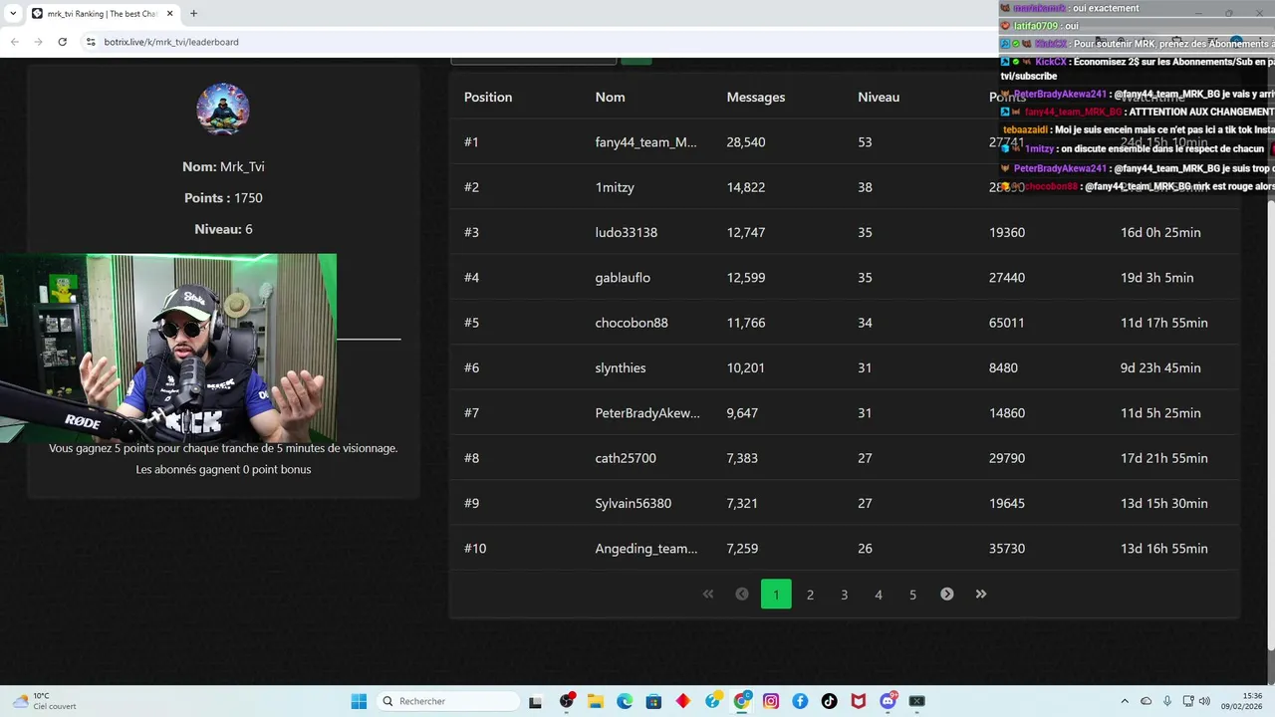1275x717 pixels.
Task: Open Google Chrome from taskbar
Action: (742, 701)
